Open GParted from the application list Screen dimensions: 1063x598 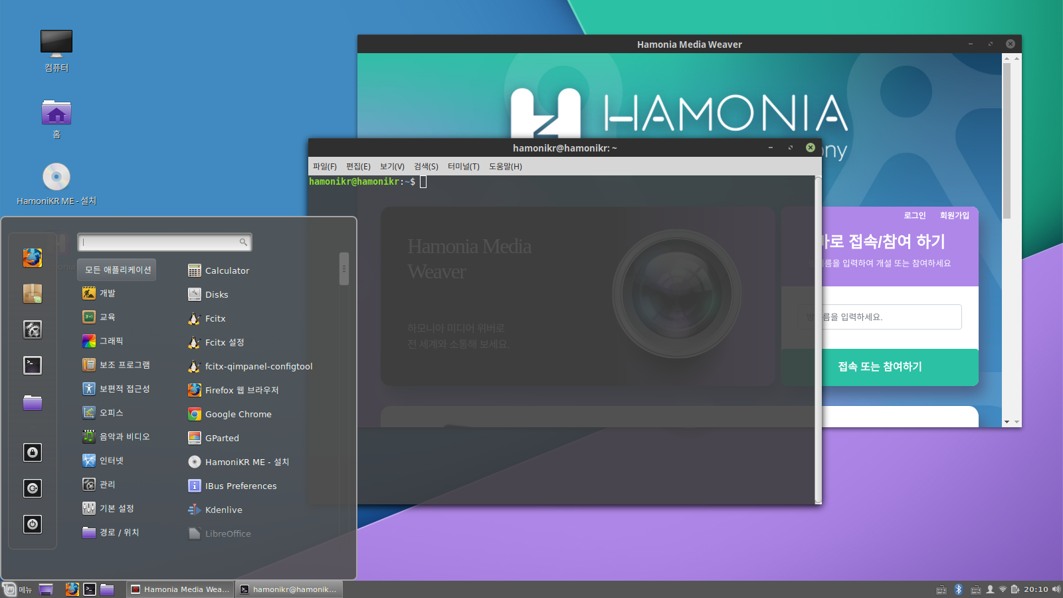(221, 439)
